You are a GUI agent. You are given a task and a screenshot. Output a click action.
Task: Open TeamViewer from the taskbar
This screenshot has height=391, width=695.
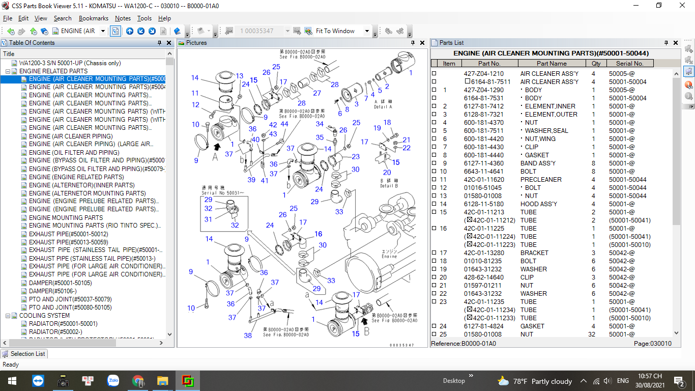[x=38, y=381]
